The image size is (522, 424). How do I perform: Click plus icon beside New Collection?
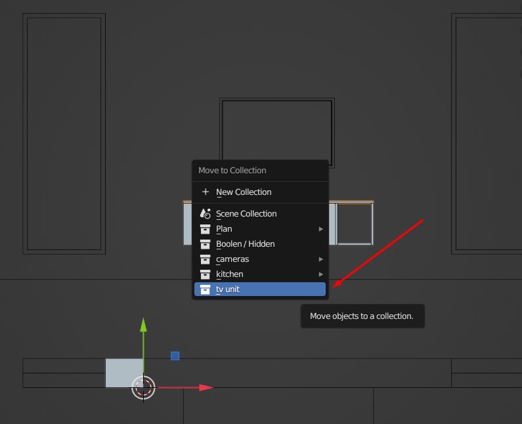point(206,192)
